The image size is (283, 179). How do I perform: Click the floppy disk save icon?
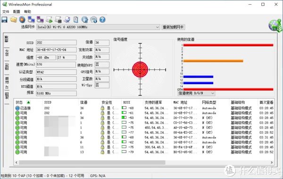(x=5, y=19)
